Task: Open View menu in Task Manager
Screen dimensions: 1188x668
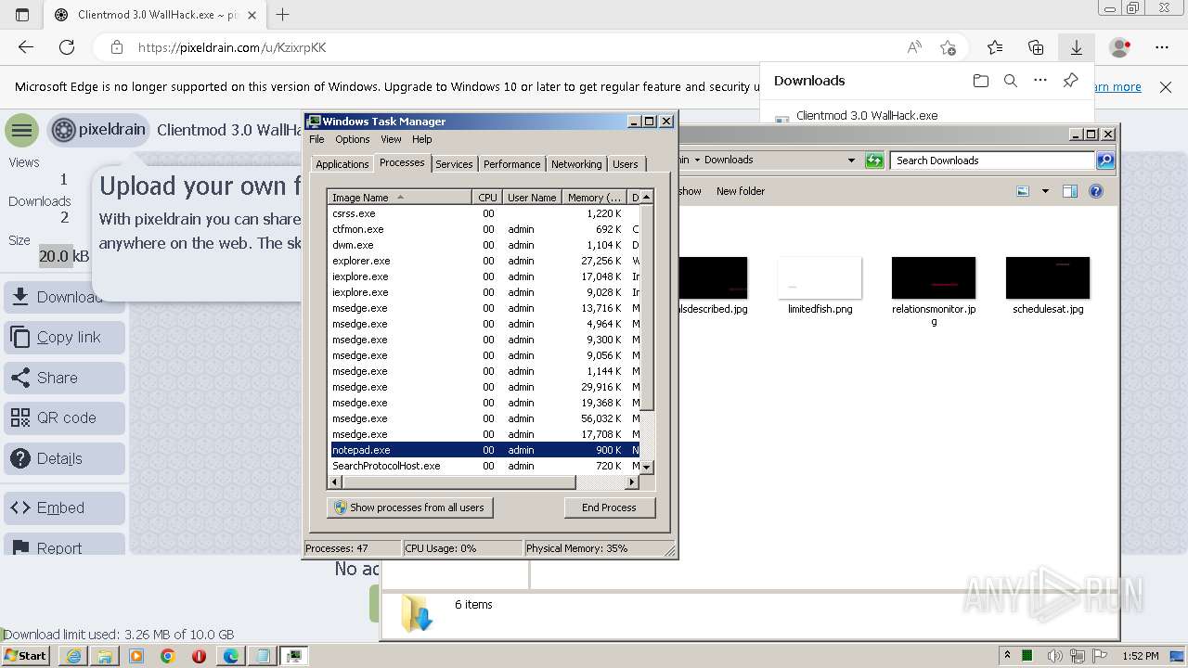Action: click(x=391, y=139)
